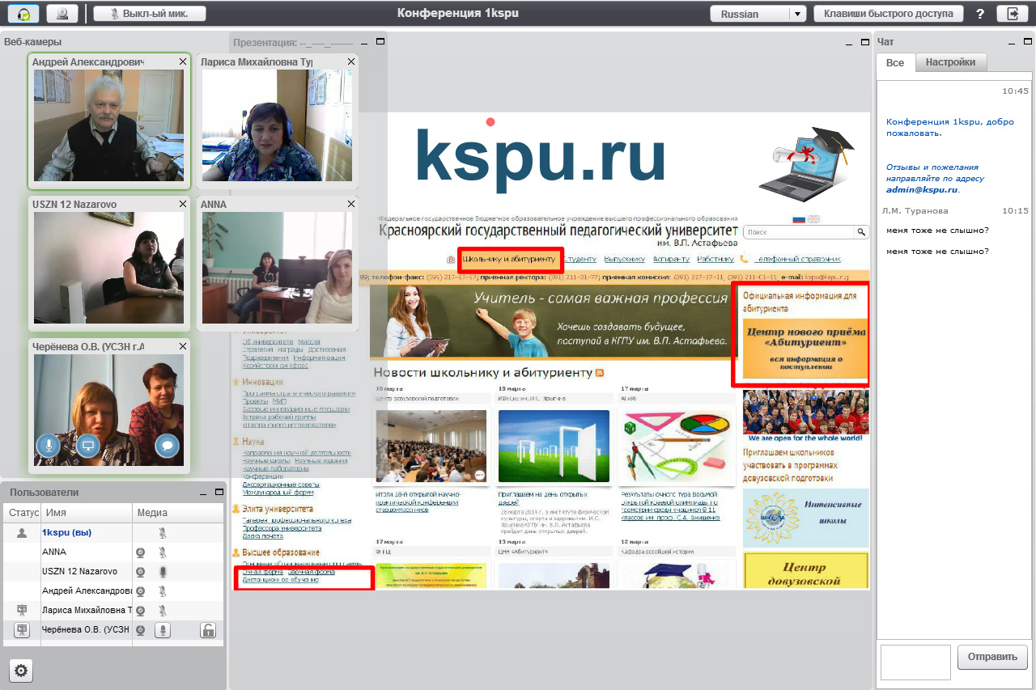Click the headset audio toggle button
This screenshot has height=690, width=1036.
click(23, 14)
